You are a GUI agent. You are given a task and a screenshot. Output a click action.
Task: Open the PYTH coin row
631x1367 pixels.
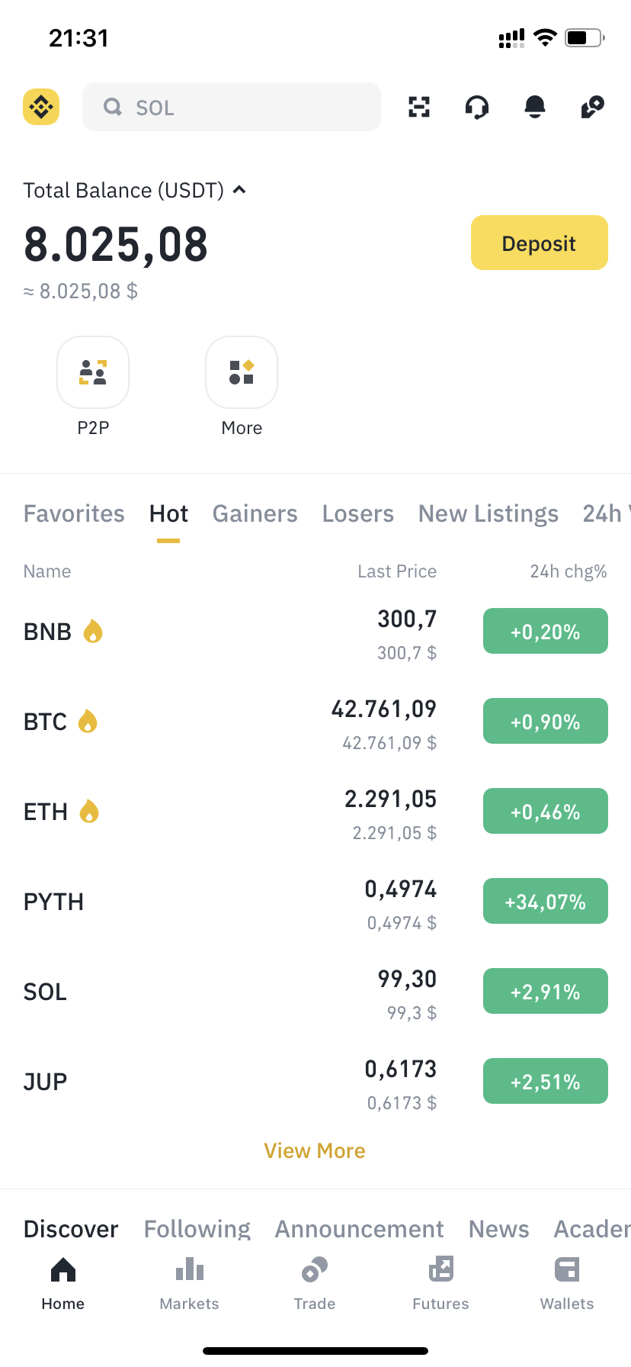point(229,902)
